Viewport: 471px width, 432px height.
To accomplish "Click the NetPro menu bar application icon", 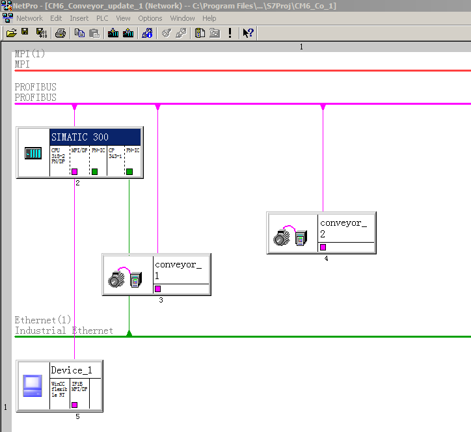I will [x=8, y=18].
